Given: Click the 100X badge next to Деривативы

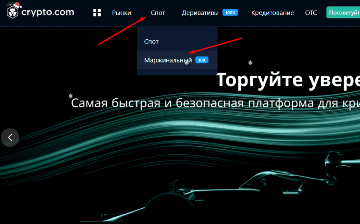Looking at the screenshot, I should coord(230,13).
